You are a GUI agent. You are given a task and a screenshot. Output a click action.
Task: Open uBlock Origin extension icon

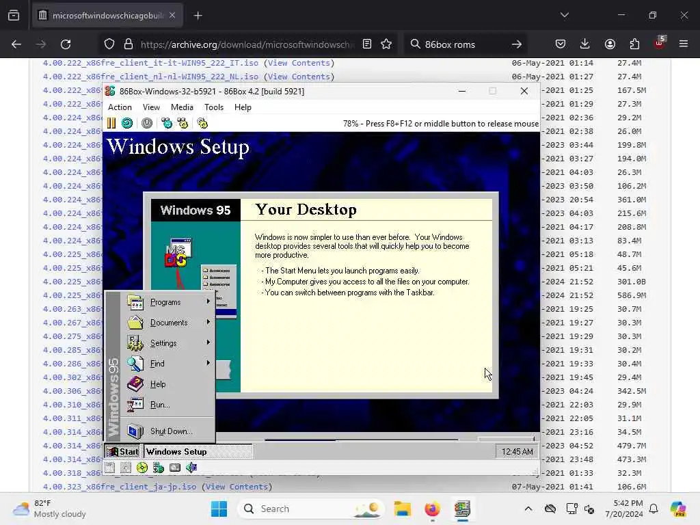(x=660, y=43)
